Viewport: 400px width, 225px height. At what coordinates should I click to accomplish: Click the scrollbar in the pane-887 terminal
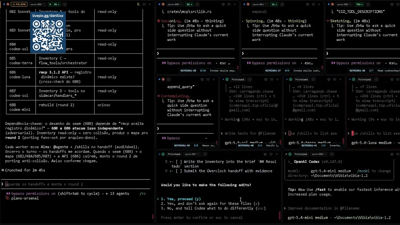[280, 216]
